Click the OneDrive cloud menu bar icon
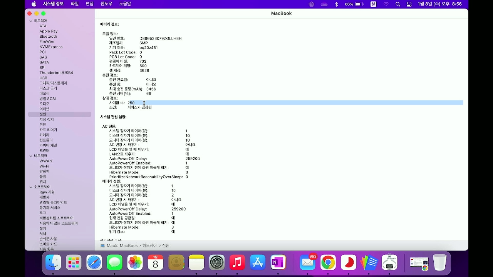This screenshot has height=277, width=493. pos(324,4)
